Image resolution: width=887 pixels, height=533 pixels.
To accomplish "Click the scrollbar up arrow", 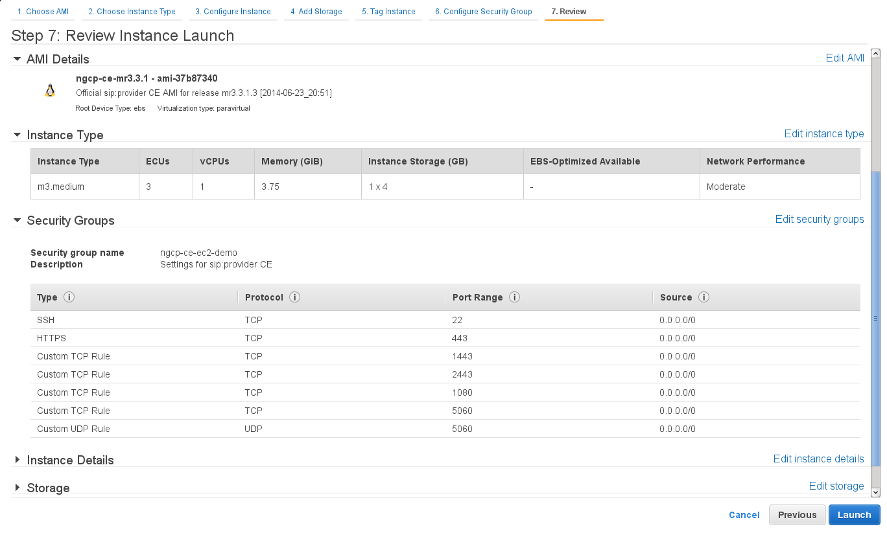I will 875,54.
